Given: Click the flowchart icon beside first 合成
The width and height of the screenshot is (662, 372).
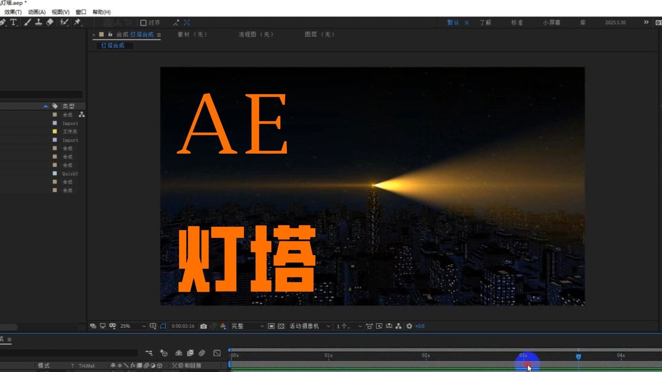Looking at the screenshot, I should (81, 115).
